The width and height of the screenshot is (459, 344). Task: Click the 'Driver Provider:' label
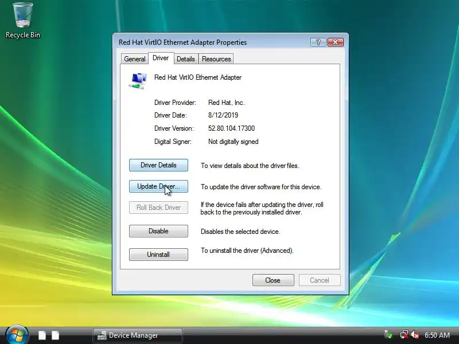click(175, 103)
